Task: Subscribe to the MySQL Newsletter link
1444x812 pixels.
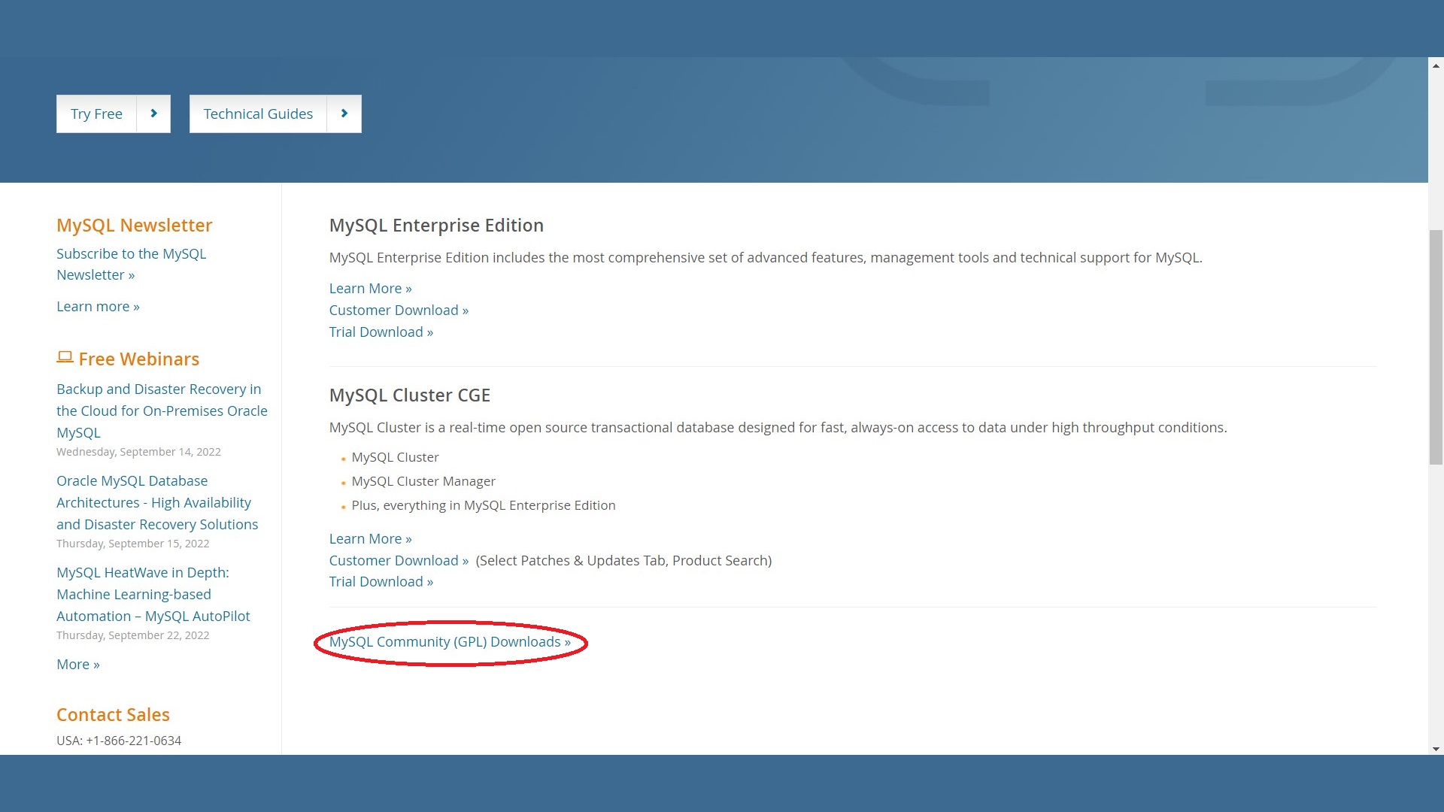Action: pos(131,264)
